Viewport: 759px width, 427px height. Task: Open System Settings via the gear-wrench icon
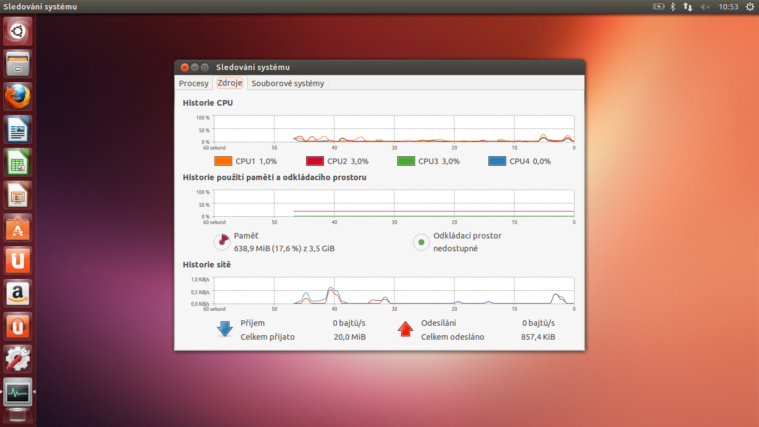[x=18, y=359]
